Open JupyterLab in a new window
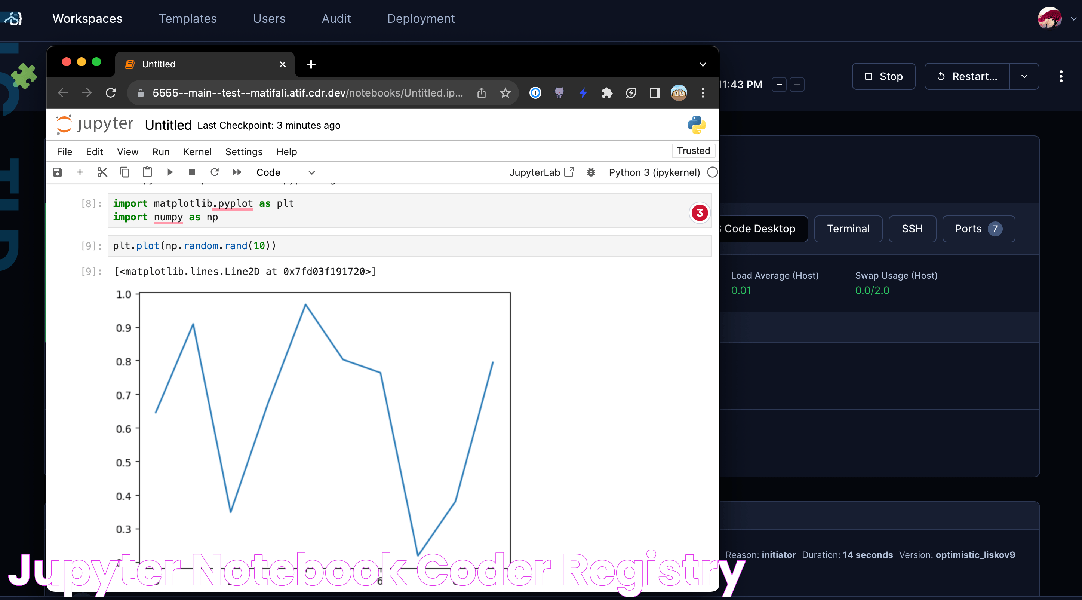The image size is (1082, 600). click(x=541, y=172)
